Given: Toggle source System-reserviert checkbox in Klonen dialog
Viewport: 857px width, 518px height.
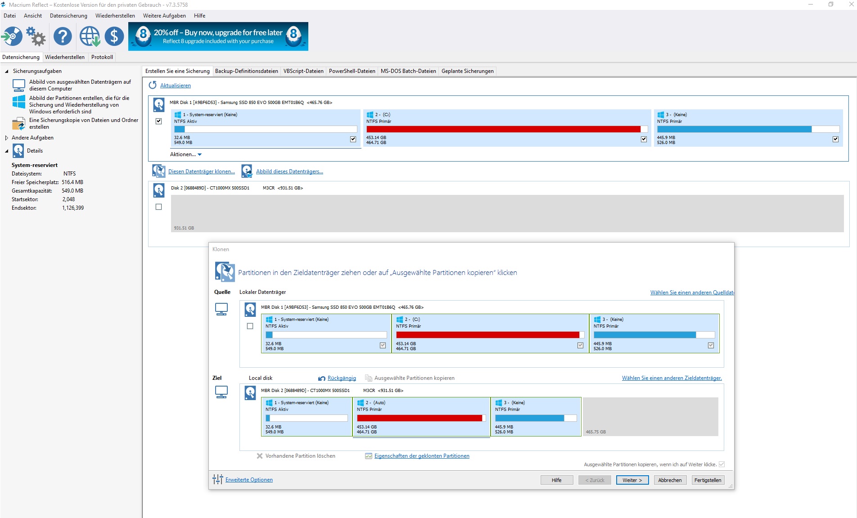Looking at the screenshot, I should [x=383, y=345].
